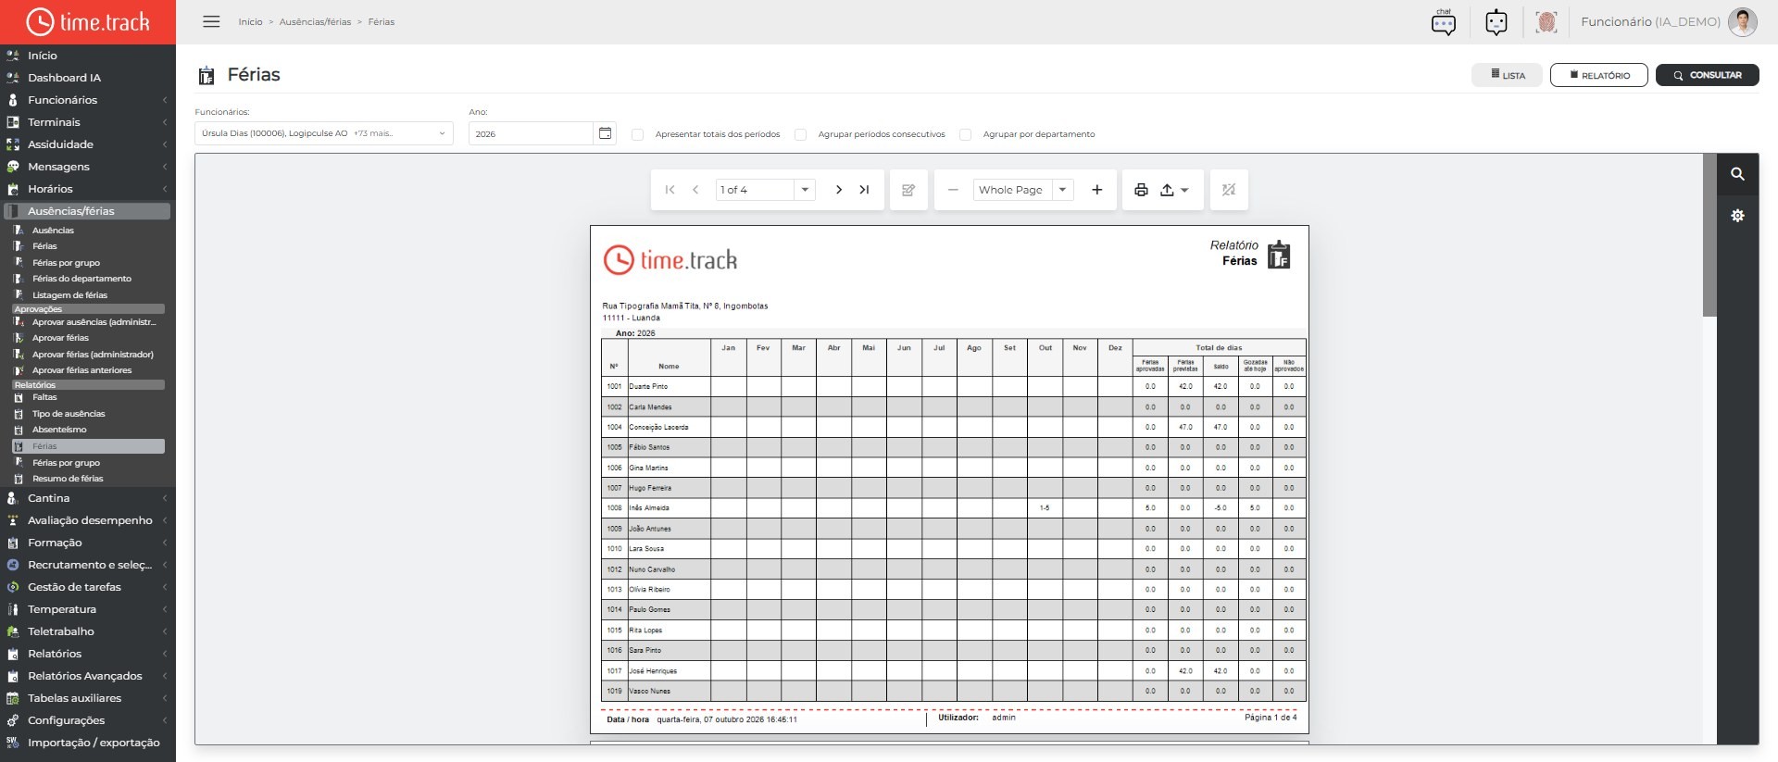1778x762 pixels.
Task: Open the calendar picker beside Ano field
Action: pyautogui.click(x=605, y=133)
